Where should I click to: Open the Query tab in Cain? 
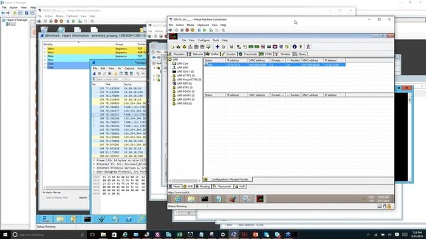pyautogui.click(x=300, y=54)
